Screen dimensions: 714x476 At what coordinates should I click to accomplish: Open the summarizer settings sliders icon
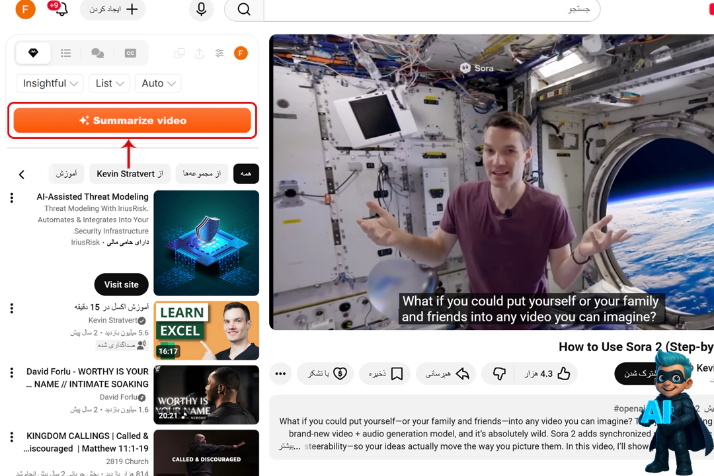click(x=219, y=54)
